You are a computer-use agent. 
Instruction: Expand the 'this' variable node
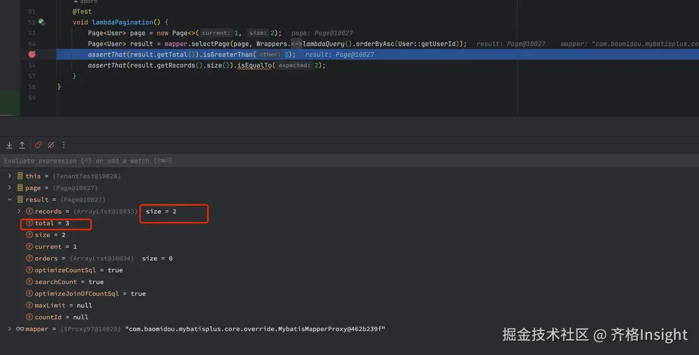coord(9,176)
